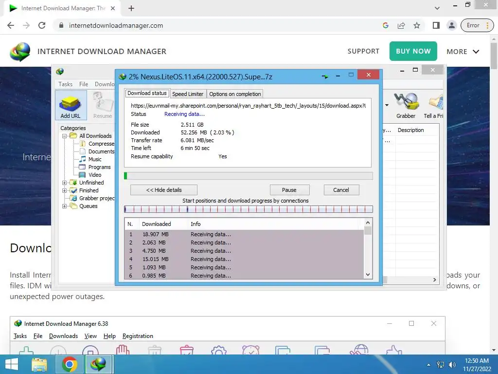Click the network icon in system tray
This screenshot has height=374, width=498.
click(441, 365)
